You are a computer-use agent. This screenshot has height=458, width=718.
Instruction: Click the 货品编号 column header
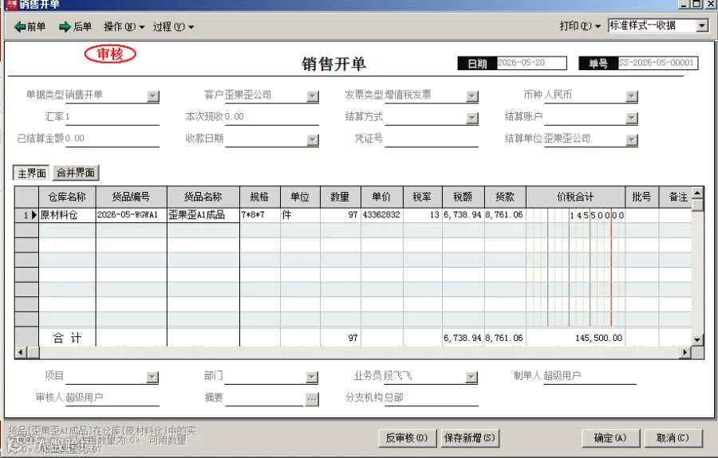pos(131,197)
